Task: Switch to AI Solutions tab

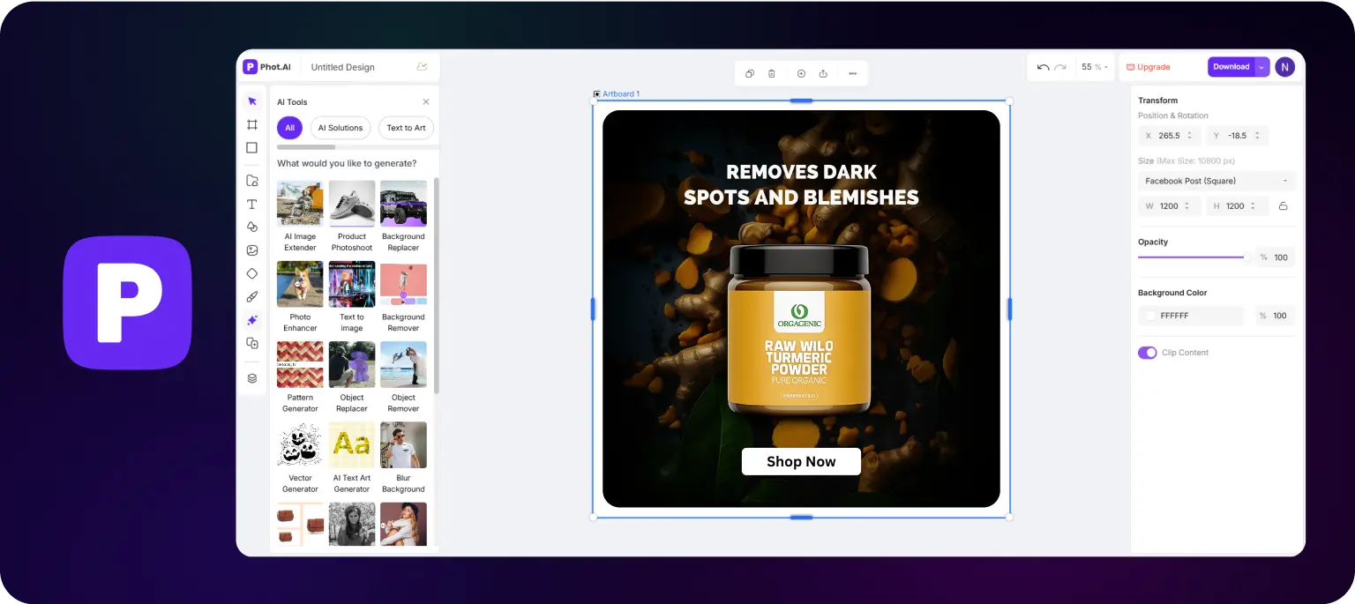Action: [341, 128]
